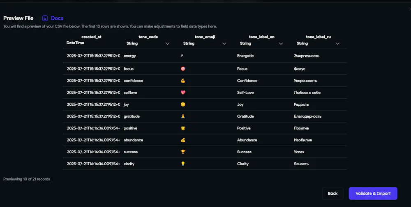
Task: Click the tone_label_ru column header
Action: [x=318, y=37]
